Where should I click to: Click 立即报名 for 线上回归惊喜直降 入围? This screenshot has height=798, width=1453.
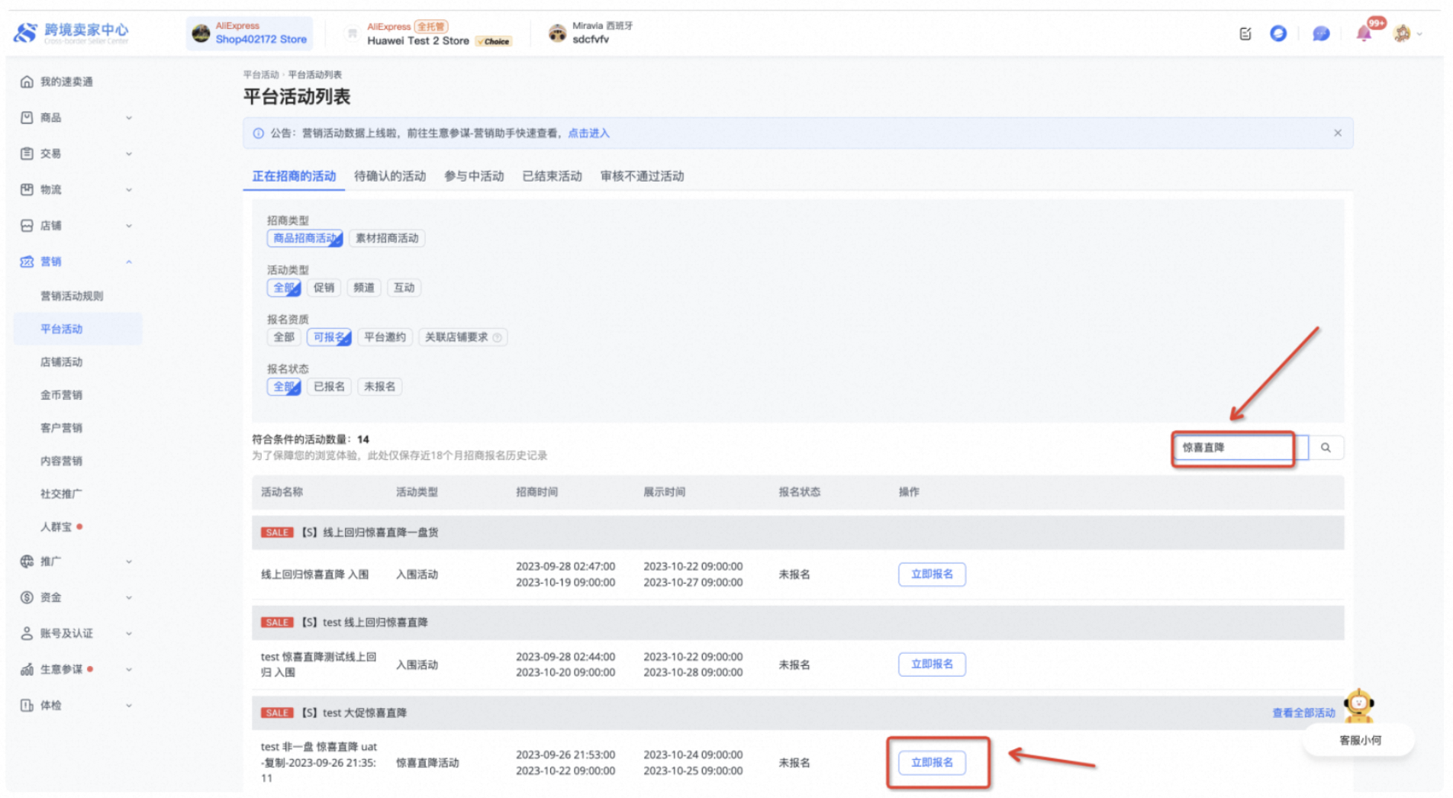click(x=931, y=574)
